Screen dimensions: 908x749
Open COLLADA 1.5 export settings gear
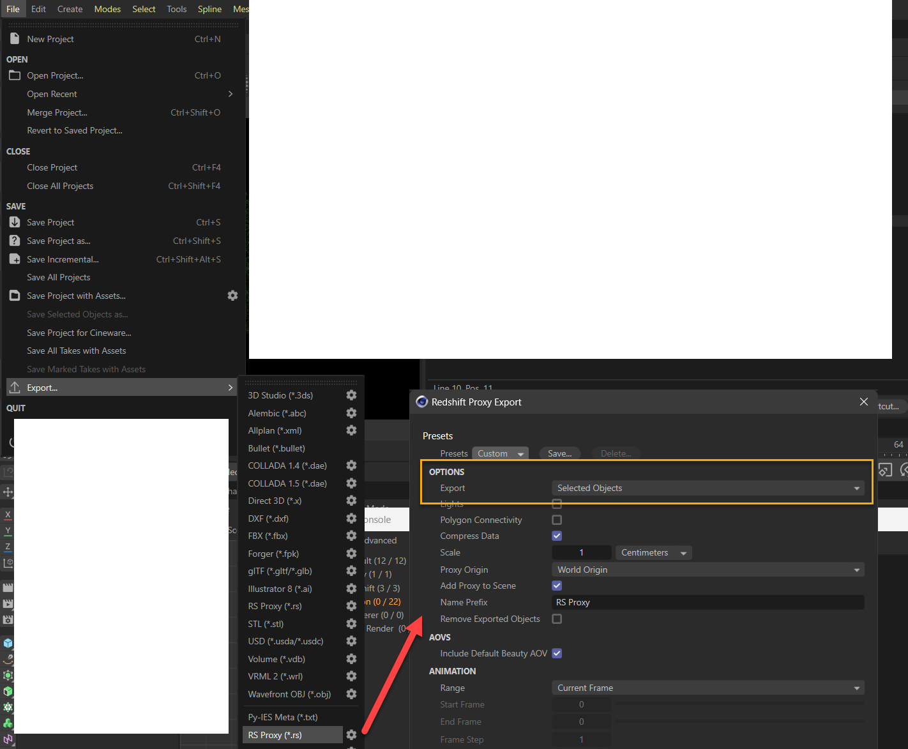coord(351,483)
